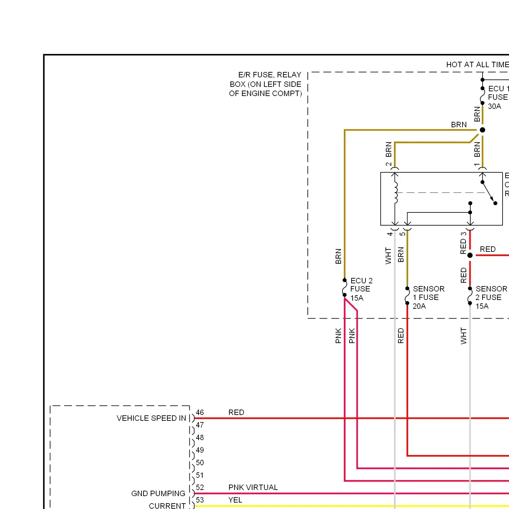This screenshot has width=509, height=509.
Task: Click relay terminal number 4
Action: tap(390, 234)
